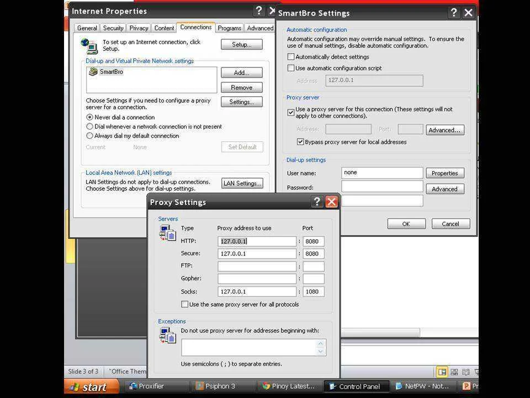
Task: Click help question mark in Internet Properties
Action: tap(259, 11)
